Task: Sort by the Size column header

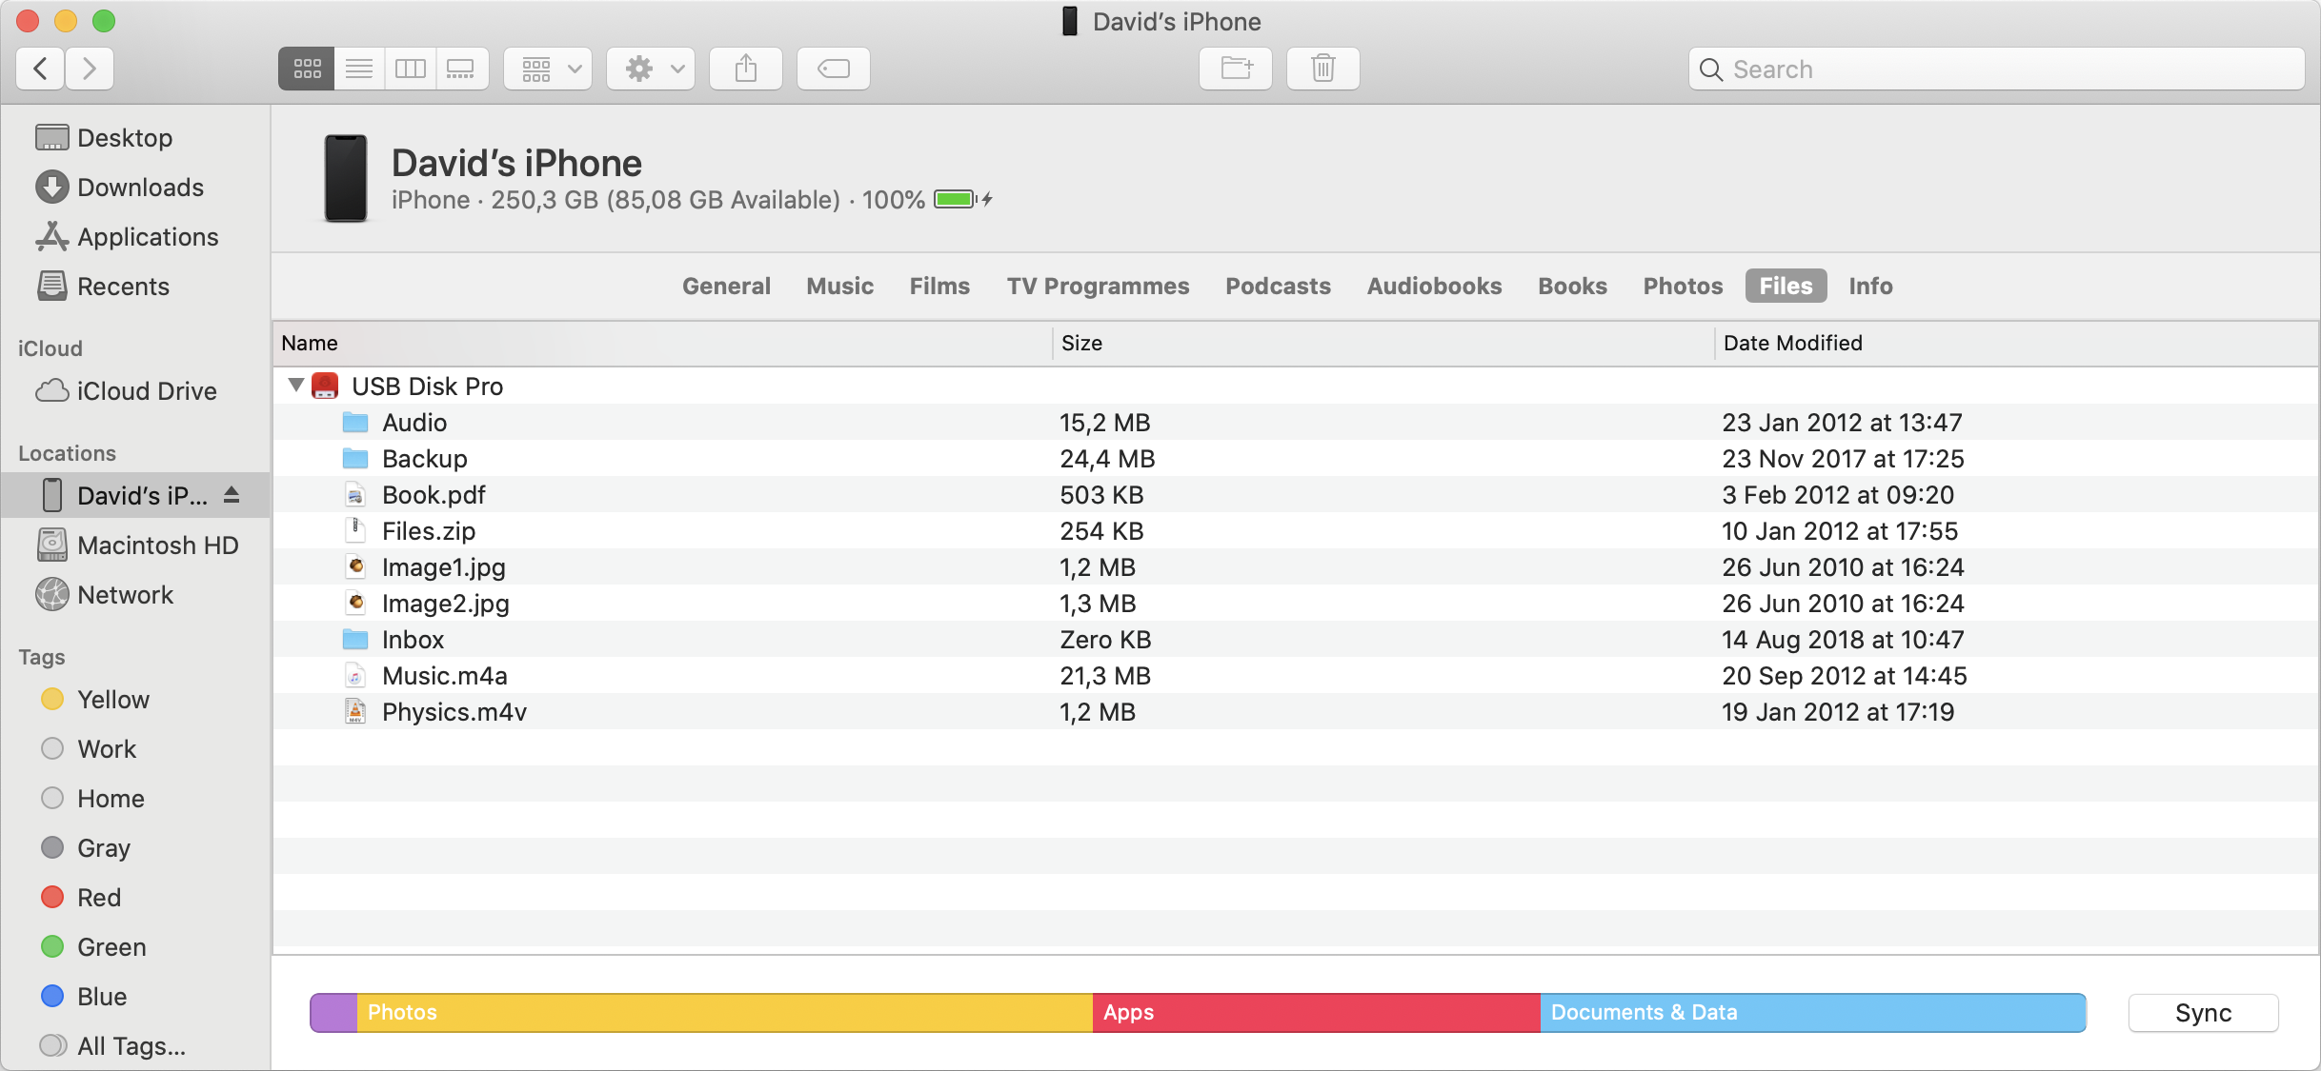Action: pos(1383,343)
